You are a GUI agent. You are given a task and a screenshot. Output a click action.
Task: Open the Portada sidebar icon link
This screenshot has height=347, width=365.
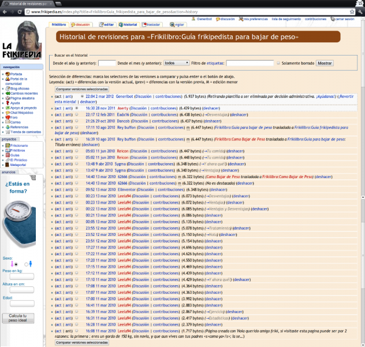click(8, 74)
